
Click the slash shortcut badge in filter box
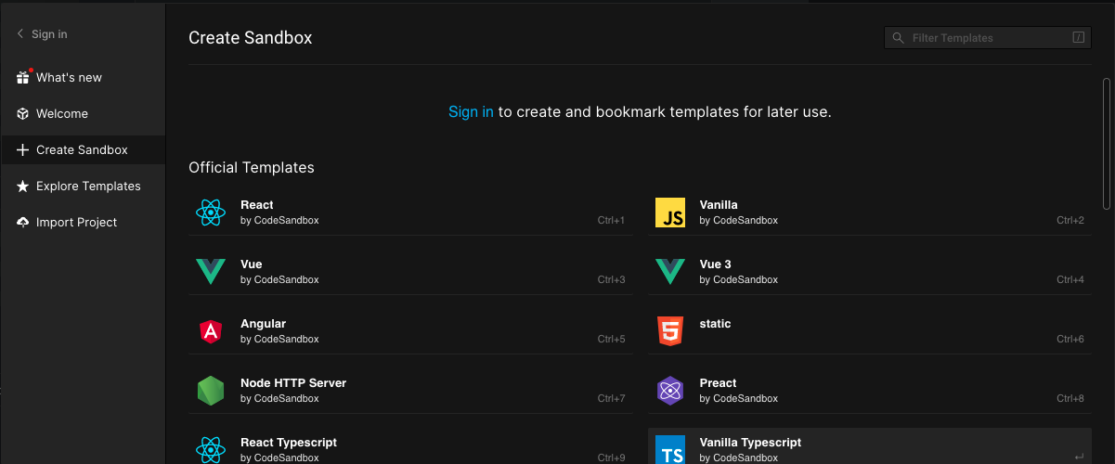(1078, 38)
